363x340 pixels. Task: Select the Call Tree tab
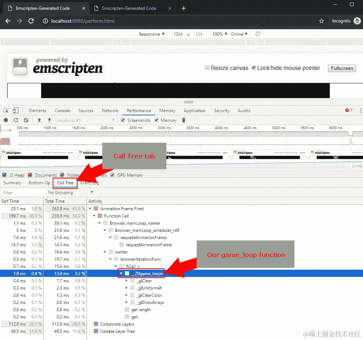tap(65, 183)
